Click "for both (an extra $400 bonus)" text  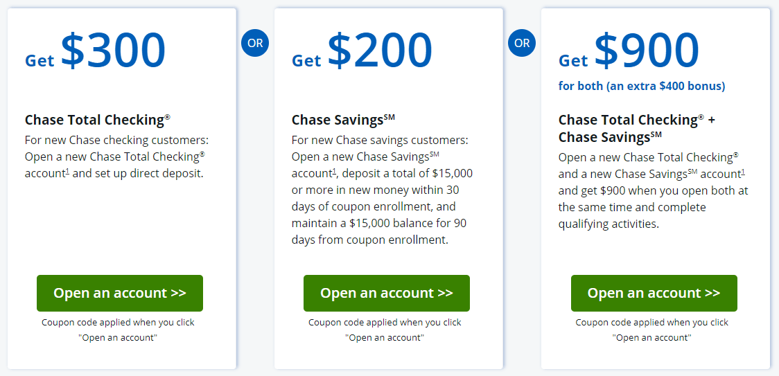pos(642,87)
